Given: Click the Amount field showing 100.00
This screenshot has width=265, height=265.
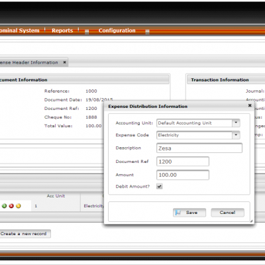Looking at the screenshot, I should (x=183, y=175).
